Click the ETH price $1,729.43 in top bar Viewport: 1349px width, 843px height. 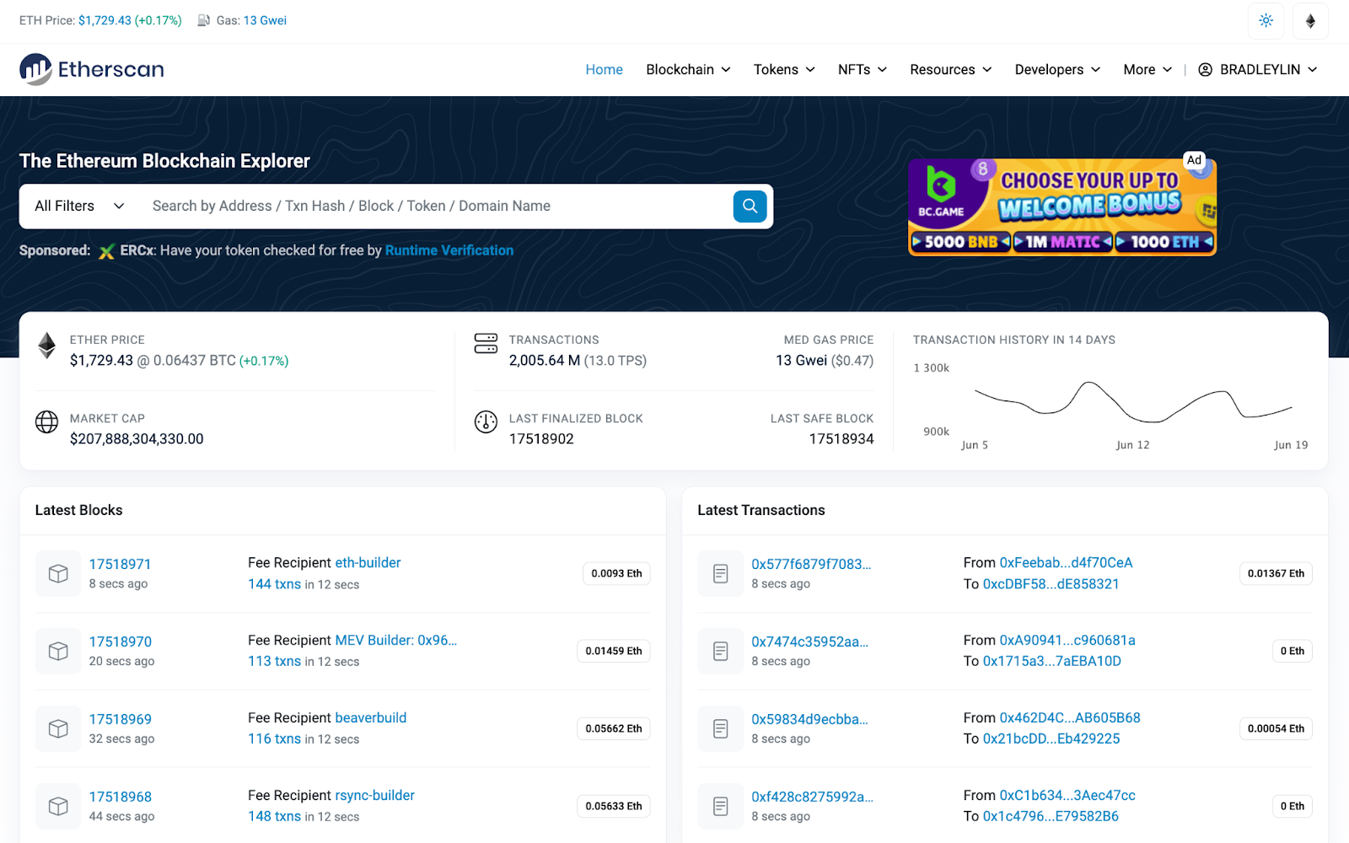(x=105, y=20)
